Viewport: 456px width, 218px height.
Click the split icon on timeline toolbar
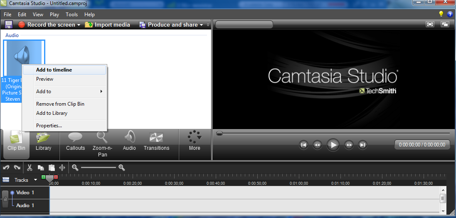point(62,168)
